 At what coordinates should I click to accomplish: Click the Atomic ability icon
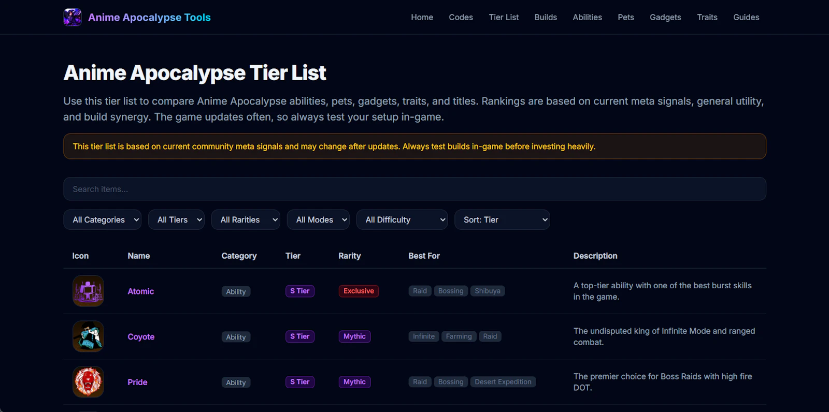(x=88, y=291)
